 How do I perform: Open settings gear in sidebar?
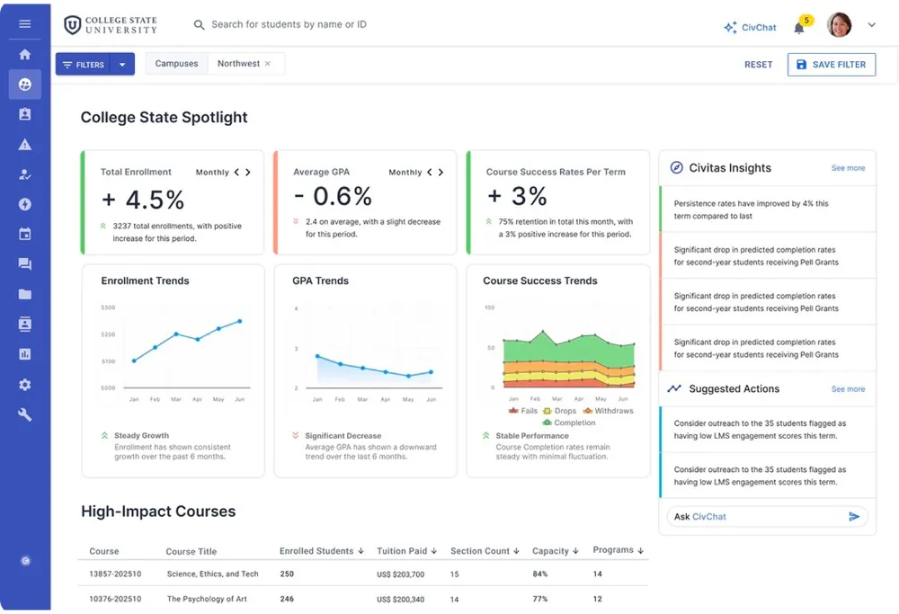(x=24, y=385)
